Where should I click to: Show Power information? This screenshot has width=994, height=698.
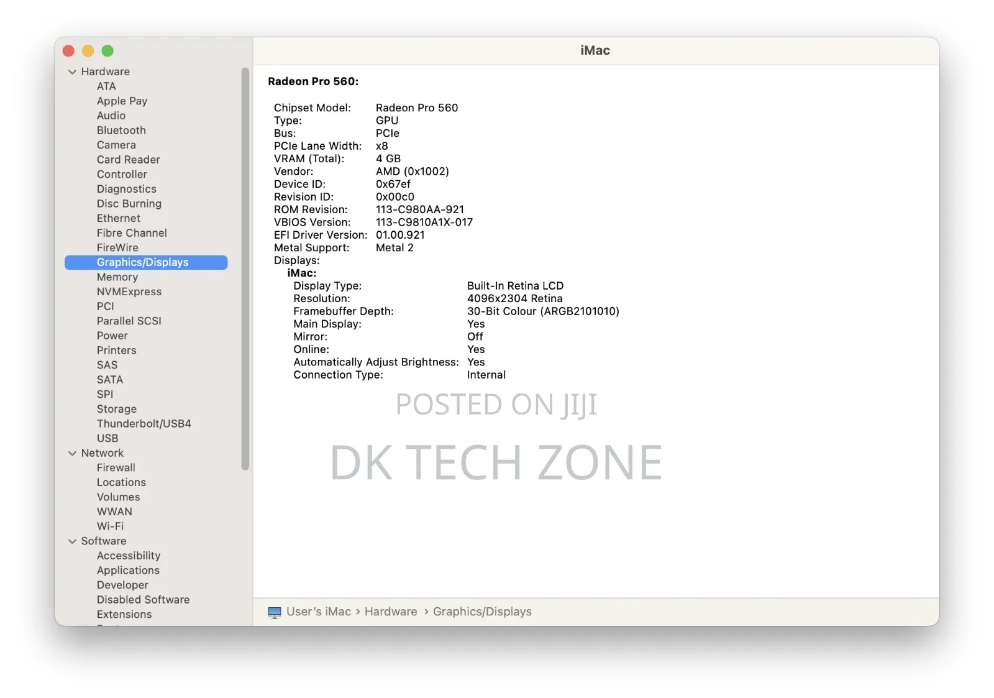point(112,336)
